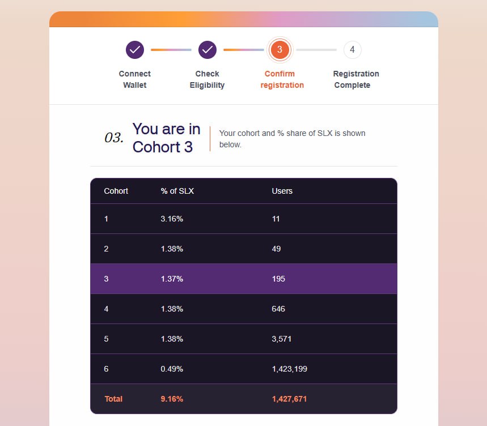Select the Confirm registration step label

(x=282, y=79)
